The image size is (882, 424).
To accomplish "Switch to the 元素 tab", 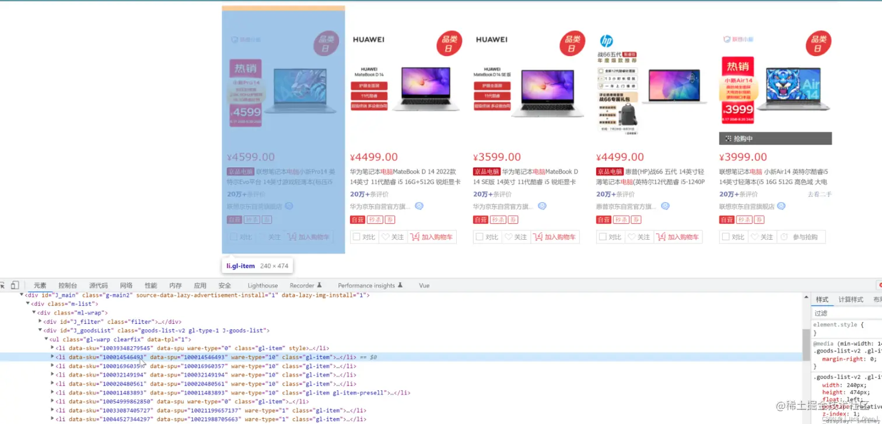I will 40,286.
